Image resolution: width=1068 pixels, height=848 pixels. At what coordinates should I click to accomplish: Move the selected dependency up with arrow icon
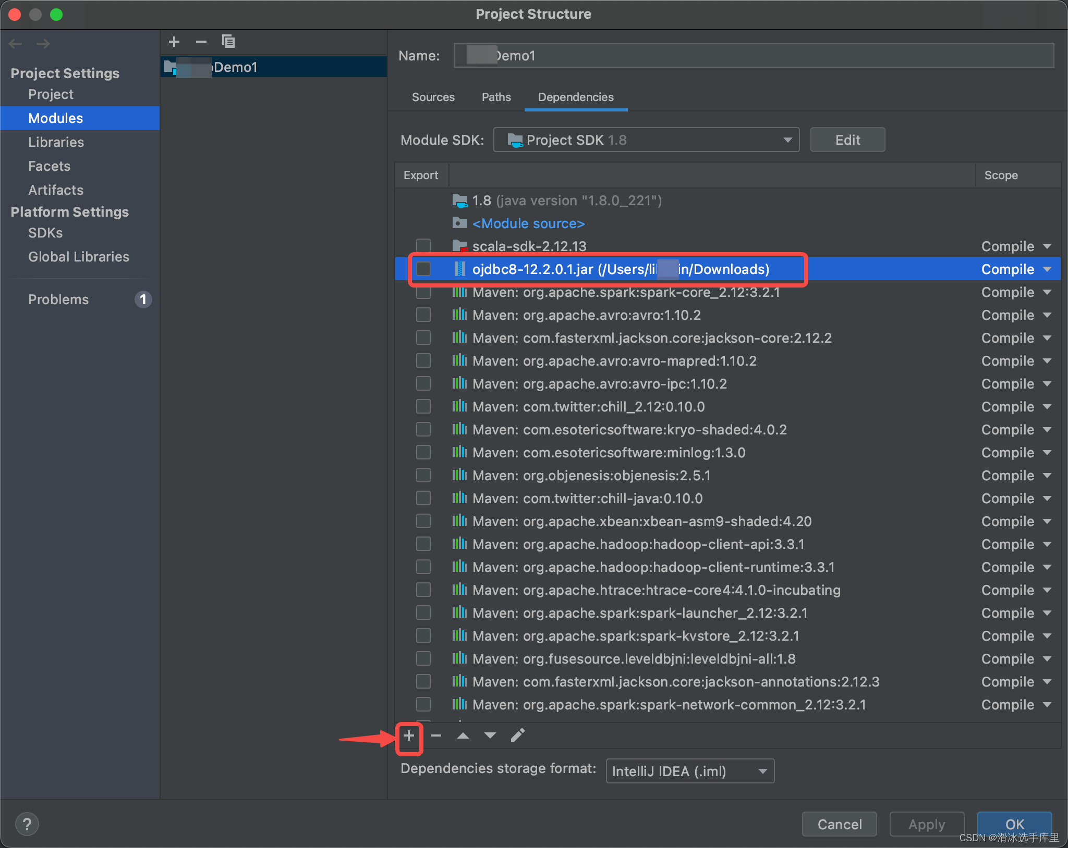(463, 735)
